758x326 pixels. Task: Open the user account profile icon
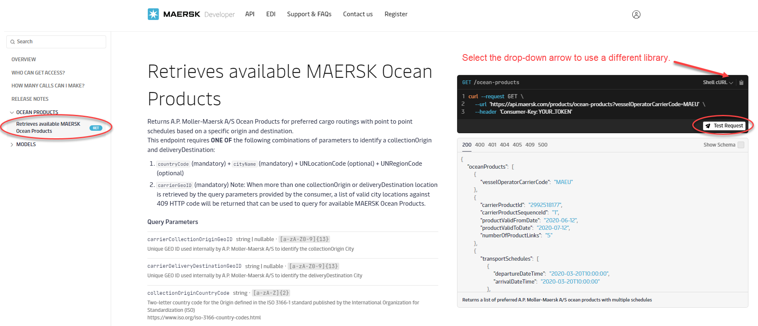pyautogui.click(x=636, y=15)
